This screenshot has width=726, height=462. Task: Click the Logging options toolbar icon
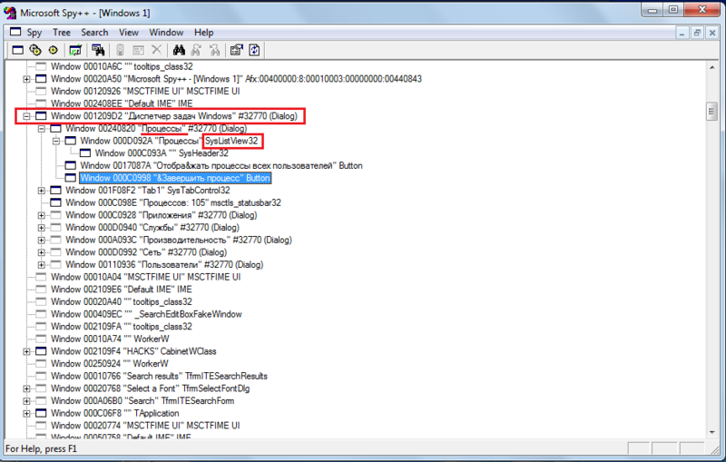(138, 50)
